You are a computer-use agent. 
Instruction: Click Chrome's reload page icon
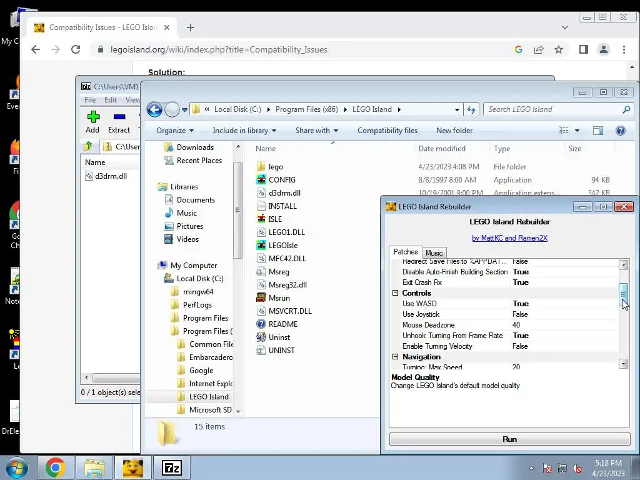click(x=76, y=49)
